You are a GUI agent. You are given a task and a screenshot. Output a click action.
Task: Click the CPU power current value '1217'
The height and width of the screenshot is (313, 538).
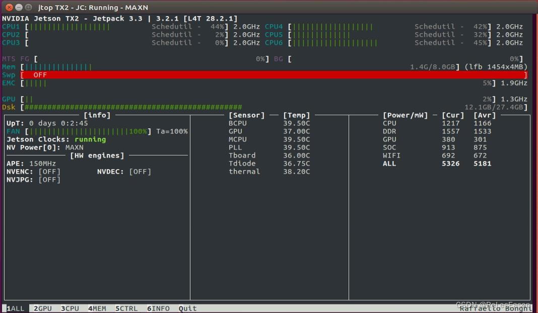[x=450, y=123]
